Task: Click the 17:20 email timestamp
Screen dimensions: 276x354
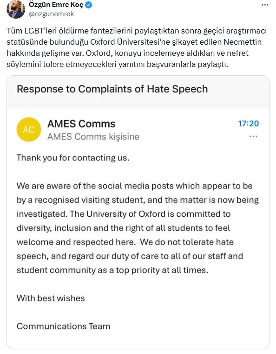Action: (249, 123)
